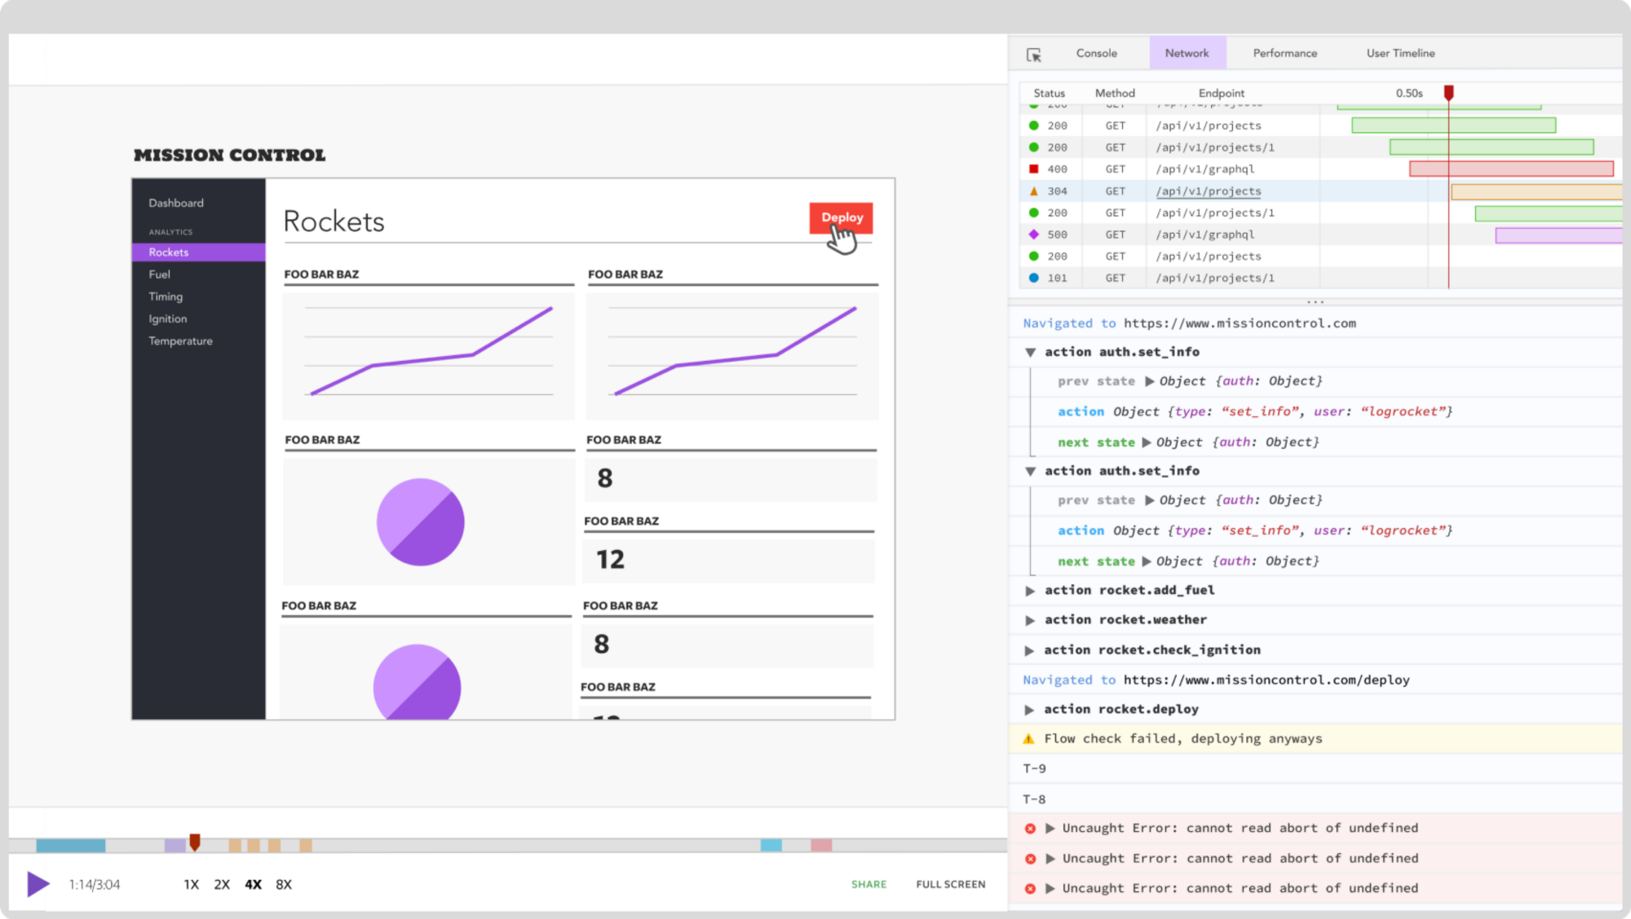Select 4X playback speed option

[x=252, y=883]
